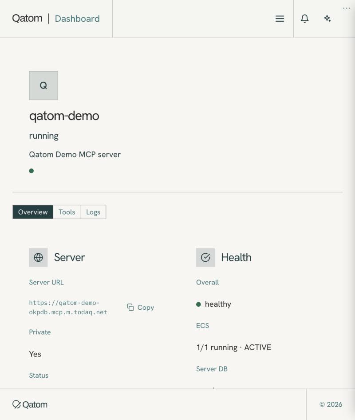Image resolution: width=355 pixels, height=420 pixels.
Task: Click the Q server avatar tile
Action: click(43, 85)
